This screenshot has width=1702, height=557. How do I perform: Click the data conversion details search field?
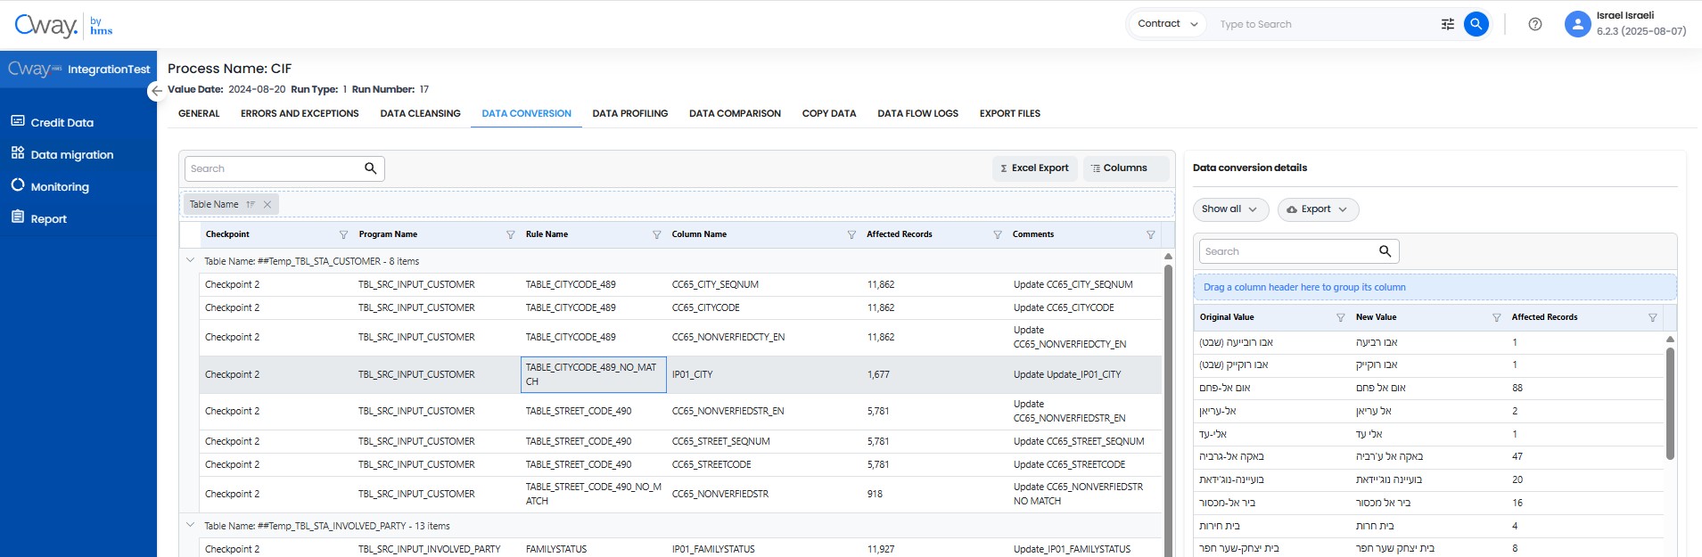1287,251
